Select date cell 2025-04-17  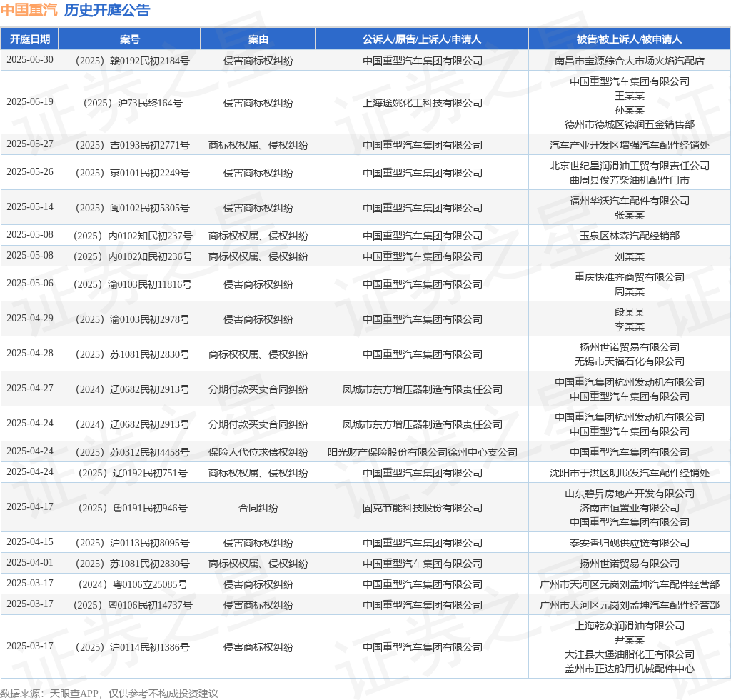tap(30, 506)
